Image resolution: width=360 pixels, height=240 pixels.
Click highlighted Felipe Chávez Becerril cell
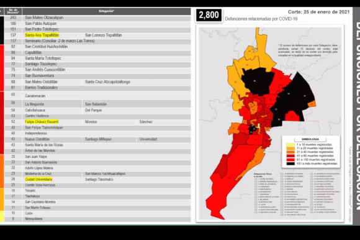click(42, 122)
